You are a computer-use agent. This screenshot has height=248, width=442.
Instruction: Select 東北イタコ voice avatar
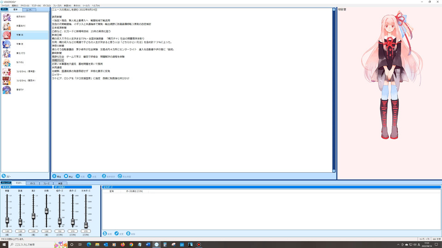coord(7,53)
